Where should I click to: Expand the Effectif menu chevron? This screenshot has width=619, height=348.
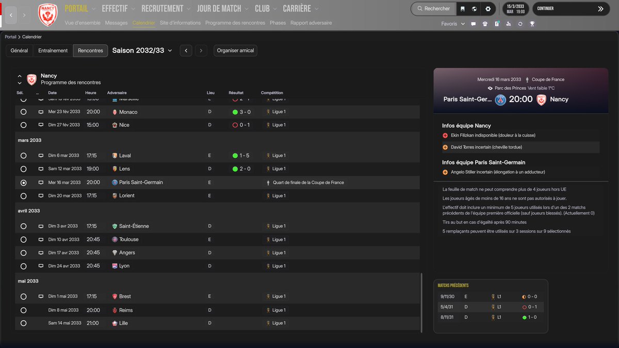tap(134, 9)
